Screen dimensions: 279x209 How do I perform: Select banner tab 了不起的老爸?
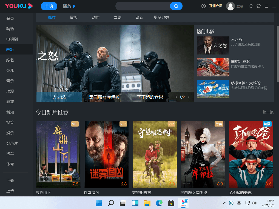(x=150, y=97)
